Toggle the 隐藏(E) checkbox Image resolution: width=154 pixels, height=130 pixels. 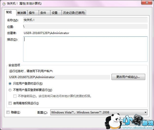coord(8,112)
